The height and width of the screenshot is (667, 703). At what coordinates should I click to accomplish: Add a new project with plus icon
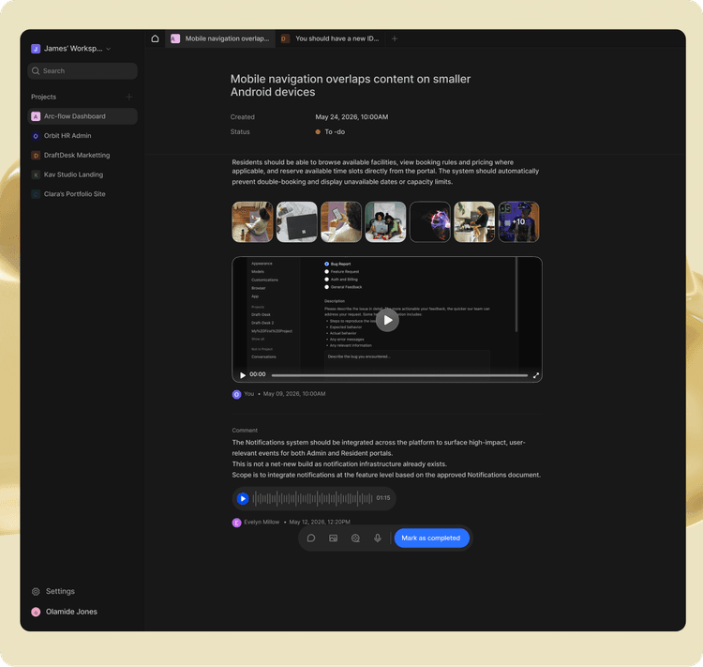(129, 97)
